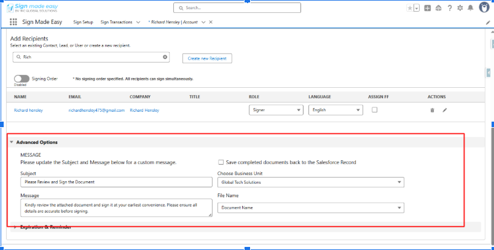Go to the Sign Transactions tab

[116, 22]
